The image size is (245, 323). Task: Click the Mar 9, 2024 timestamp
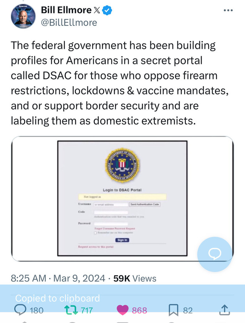(x=79, y=279)
